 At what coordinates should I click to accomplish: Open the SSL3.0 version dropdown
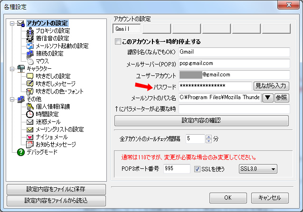(x=258, y=169)
